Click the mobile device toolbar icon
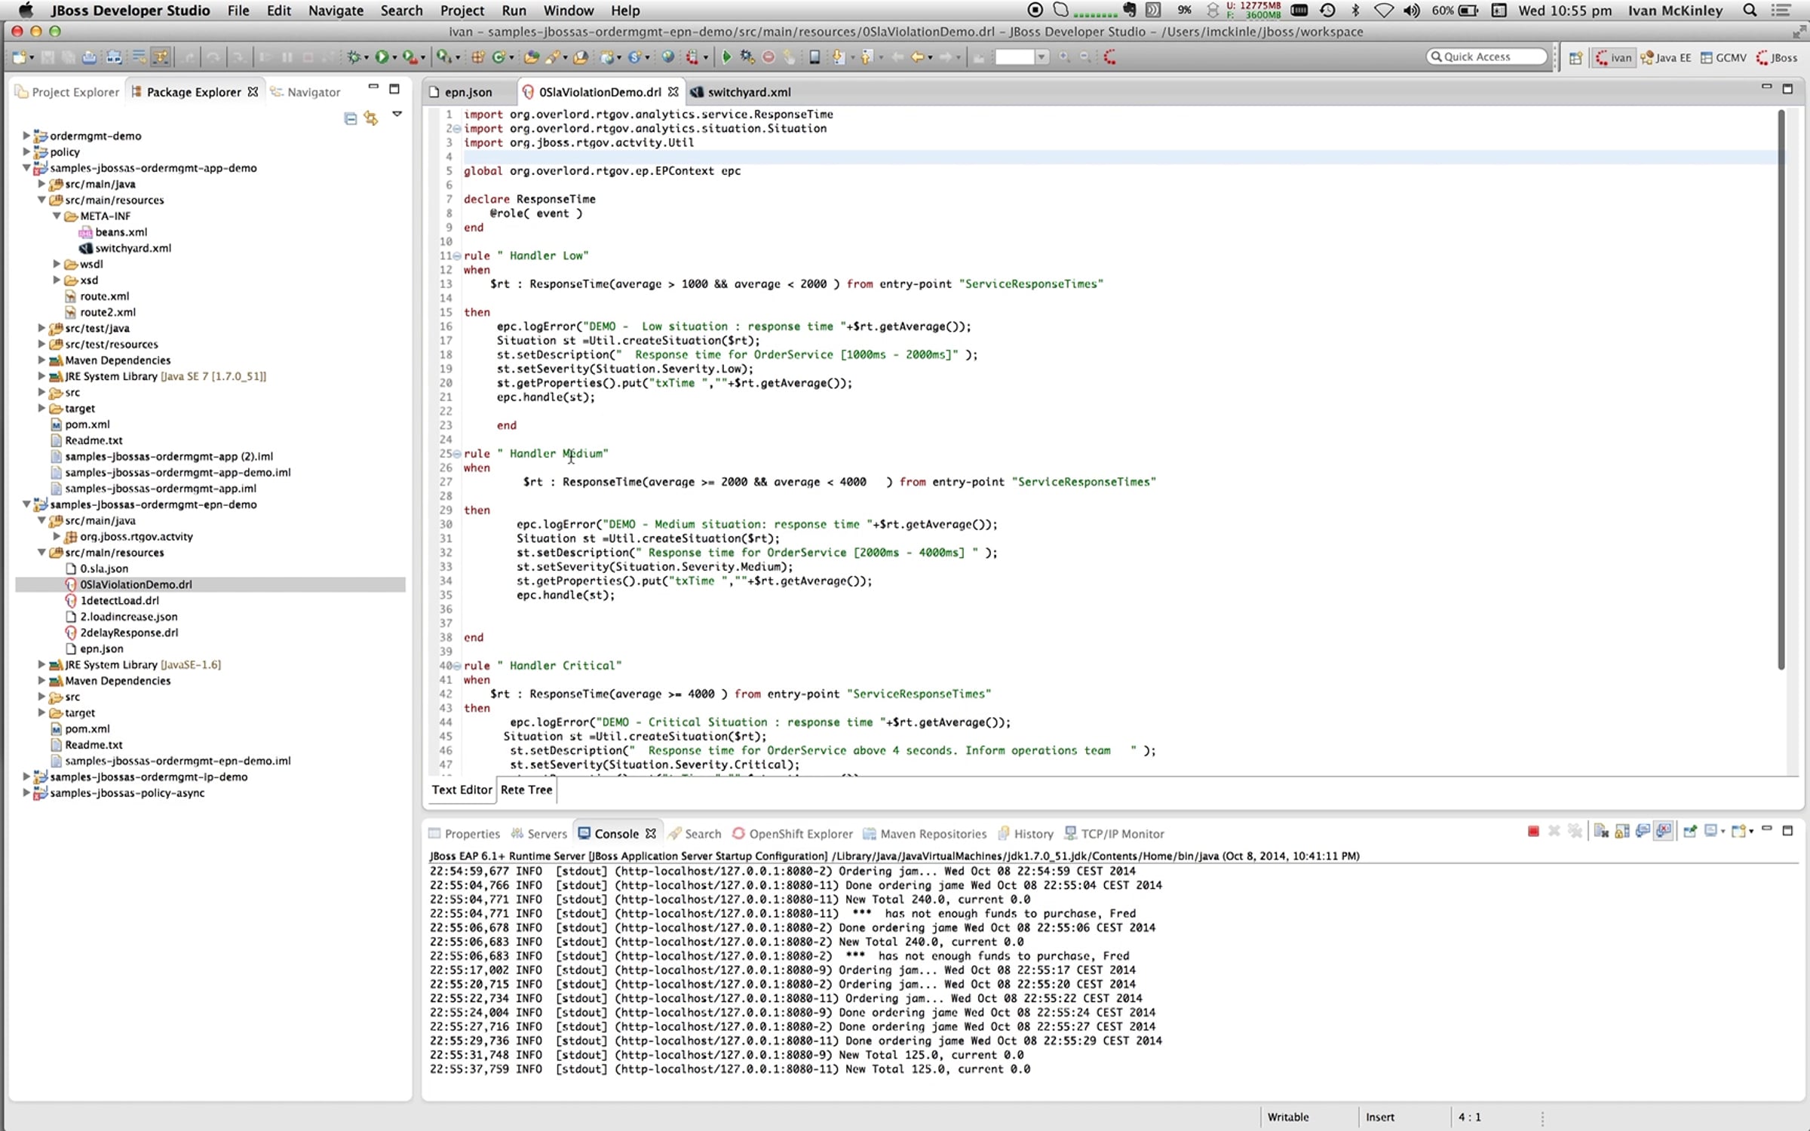 tap(814, 57)
